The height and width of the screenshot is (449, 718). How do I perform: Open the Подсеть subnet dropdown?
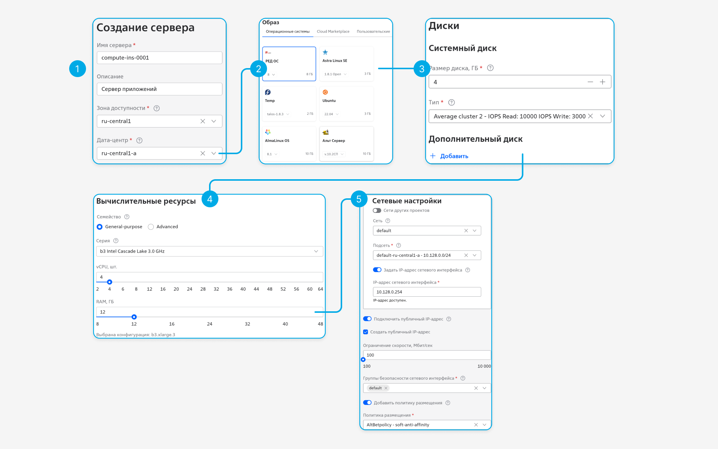tap(475, 255)
